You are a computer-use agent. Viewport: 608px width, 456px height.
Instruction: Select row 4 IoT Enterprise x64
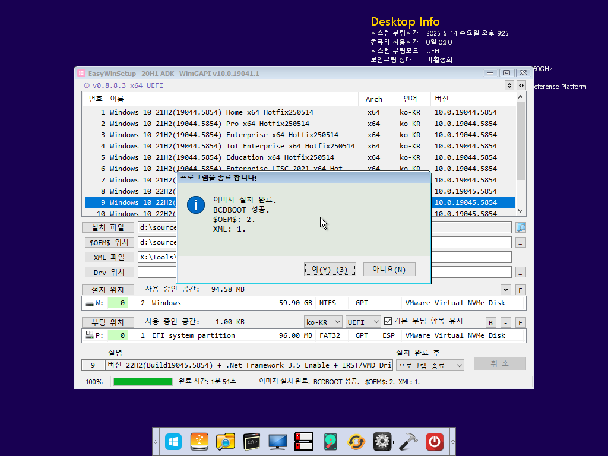click(x=300, y=146)
